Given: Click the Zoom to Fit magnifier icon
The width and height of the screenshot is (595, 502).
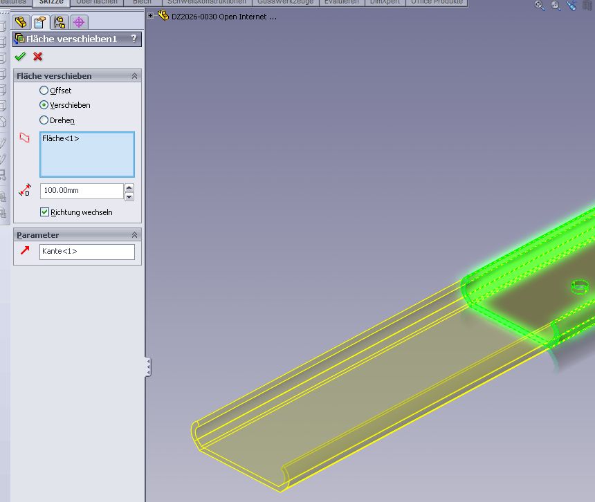Looking at the screenshot, I should pos(540,5).
